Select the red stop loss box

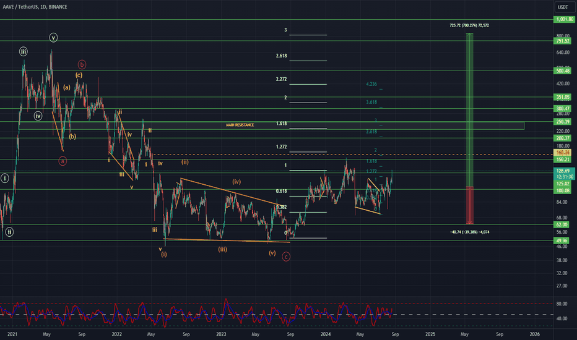point(470,205)
